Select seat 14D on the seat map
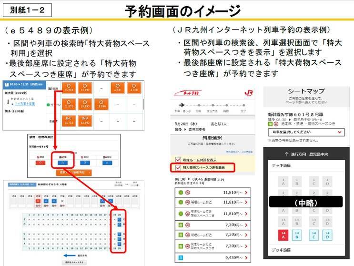This screenshot has width=354, height=266. point(327,235)
